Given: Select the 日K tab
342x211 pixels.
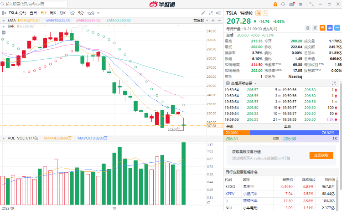Looking at the screenshot, I should pyautogui.click(x=44, y=13).
